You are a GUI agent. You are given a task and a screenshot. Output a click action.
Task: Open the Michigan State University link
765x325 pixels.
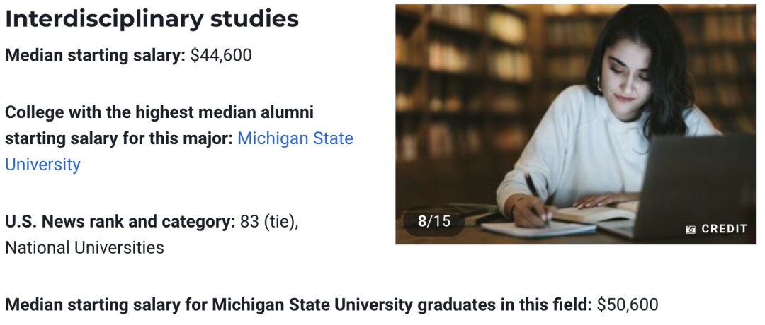click(x=179, y=151)
